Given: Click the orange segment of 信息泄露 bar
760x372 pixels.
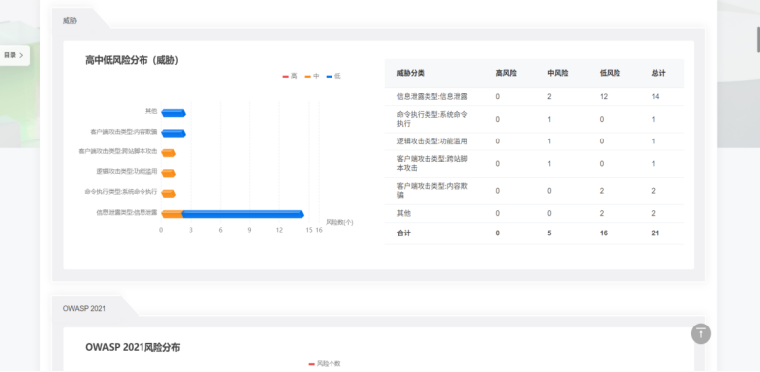Looking at the screenshot, I should [171, 214].
